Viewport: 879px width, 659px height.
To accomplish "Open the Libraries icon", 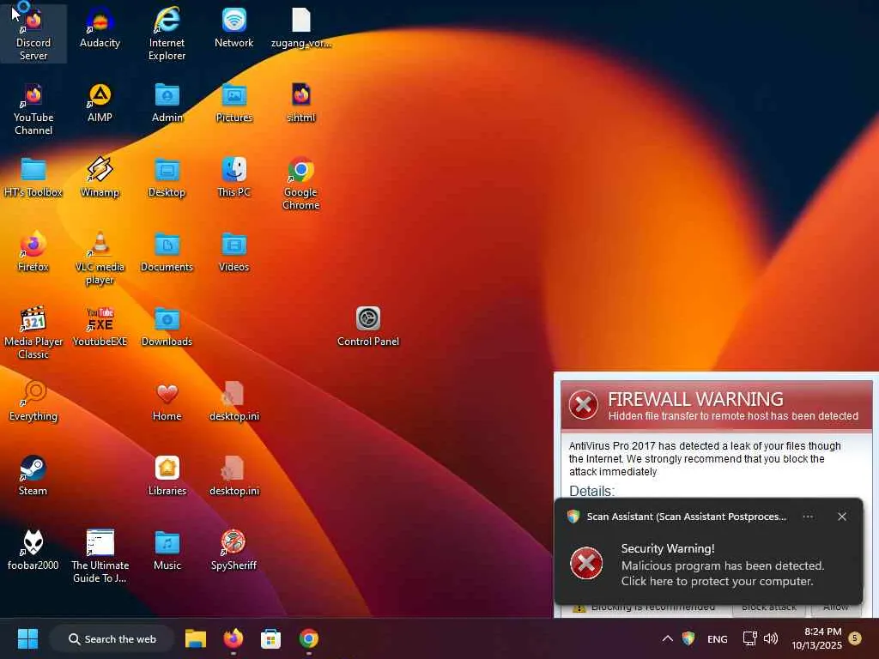I will pyautogui.click(x=167, y=475).
